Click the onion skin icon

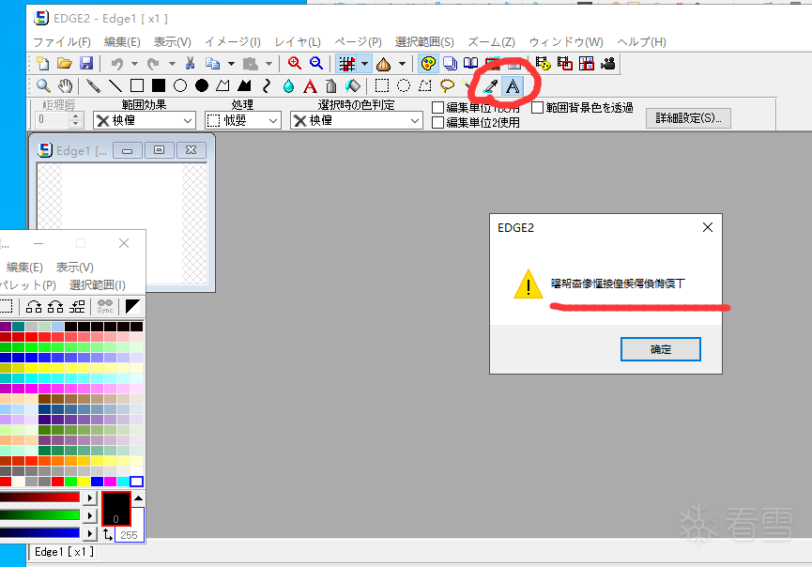pos(383,64)
